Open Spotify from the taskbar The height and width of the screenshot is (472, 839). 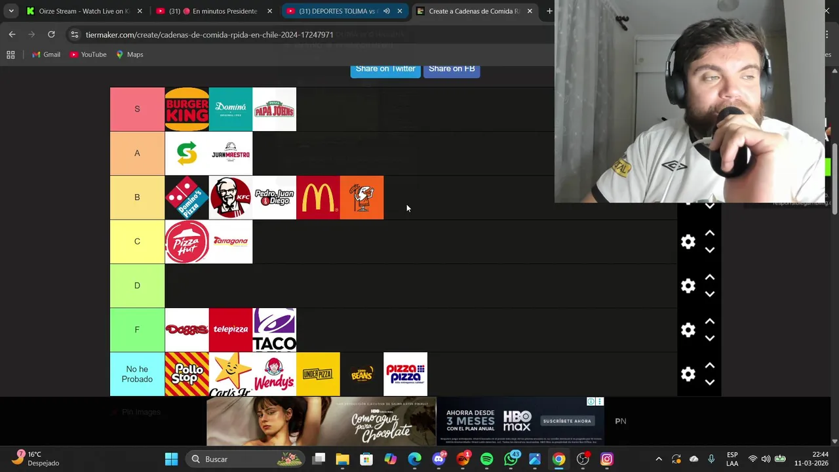486,460
